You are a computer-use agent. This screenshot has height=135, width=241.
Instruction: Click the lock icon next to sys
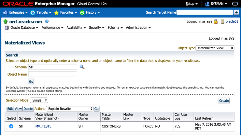point(216,21)
